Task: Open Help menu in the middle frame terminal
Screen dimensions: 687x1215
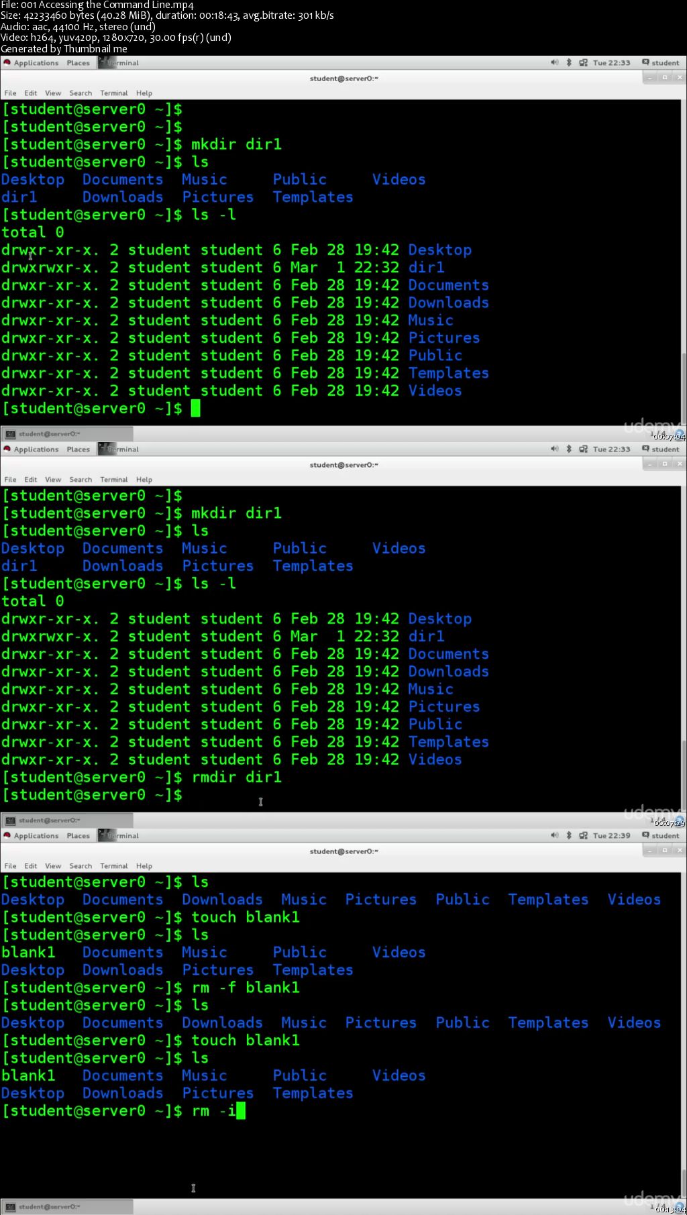Action: click(x=144, y=480)
